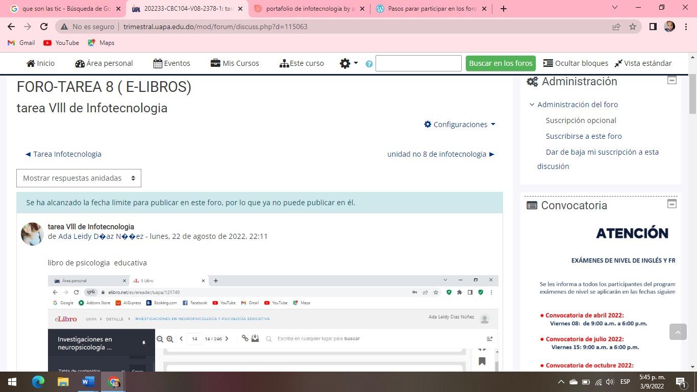The height and width of the screenshot is (392, 697).
Task: Go back to the previous page in Chrome
Action: [11, 27]
